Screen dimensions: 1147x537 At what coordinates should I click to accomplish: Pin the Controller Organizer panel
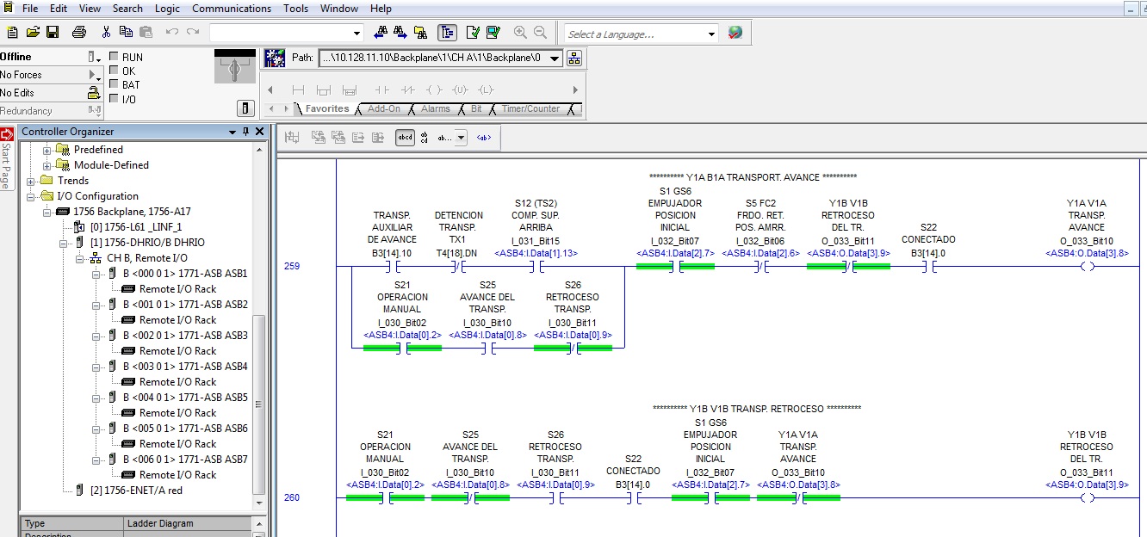(246, 132)
